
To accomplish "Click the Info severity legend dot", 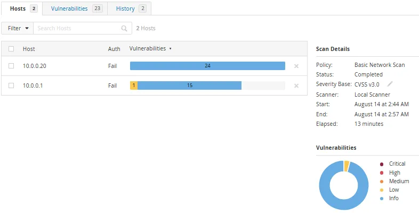I will tap(381, 199).
